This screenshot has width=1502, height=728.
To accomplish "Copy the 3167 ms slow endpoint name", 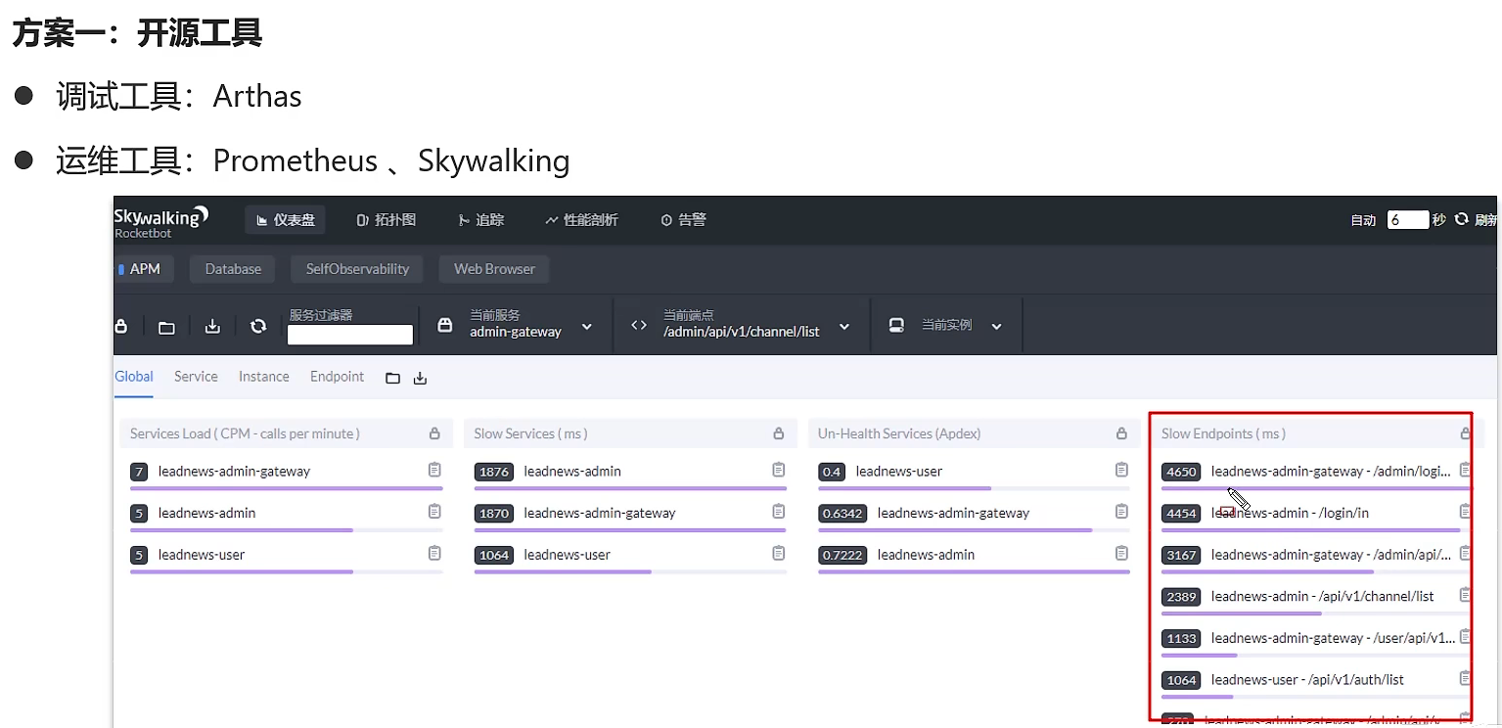I will pyautogui.click(x=1465, y=554).
